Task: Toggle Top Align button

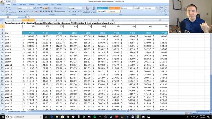Action: [41, 8]
